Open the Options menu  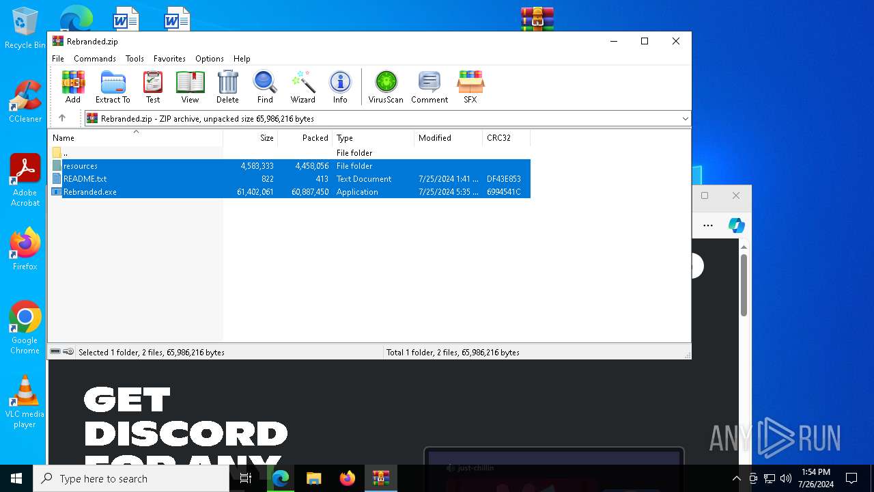point(210,59)
